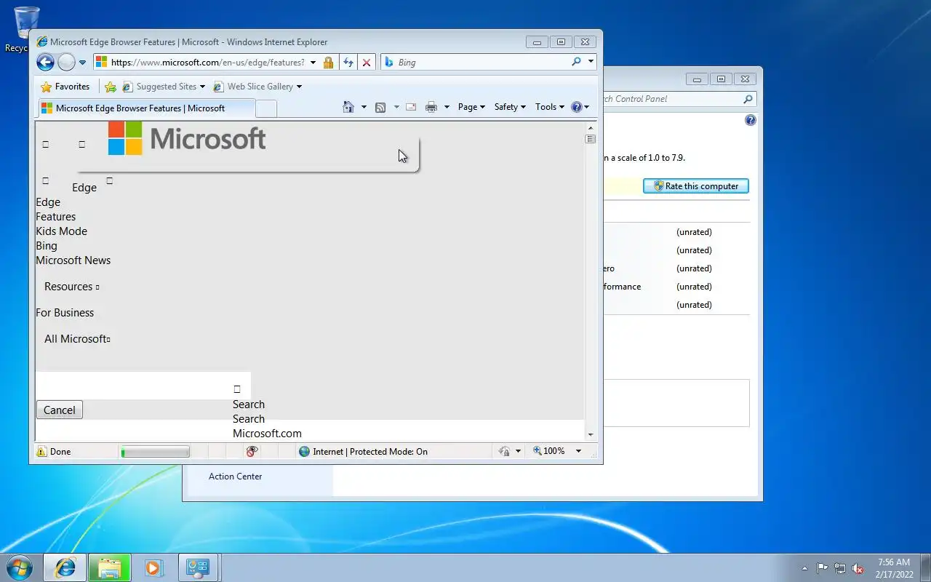Image resolution: width=931 pixels, height=582 pixels.
Task: Follow the Kids Mode link
Action: [62, 231]
